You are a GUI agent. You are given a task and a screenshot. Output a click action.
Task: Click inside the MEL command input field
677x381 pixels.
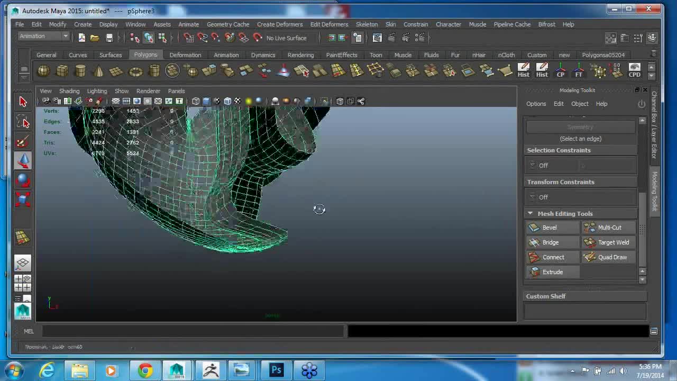click(193, 331)
